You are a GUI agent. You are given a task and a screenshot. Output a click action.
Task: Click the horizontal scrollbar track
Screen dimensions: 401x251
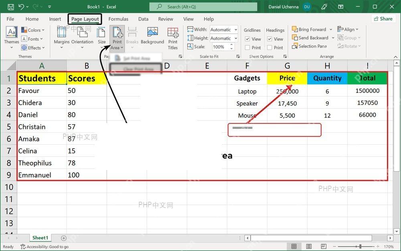pos(311,238)
